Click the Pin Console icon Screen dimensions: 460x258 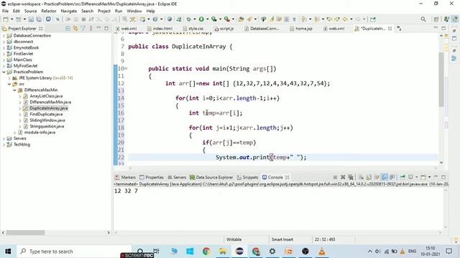(402, 177)
